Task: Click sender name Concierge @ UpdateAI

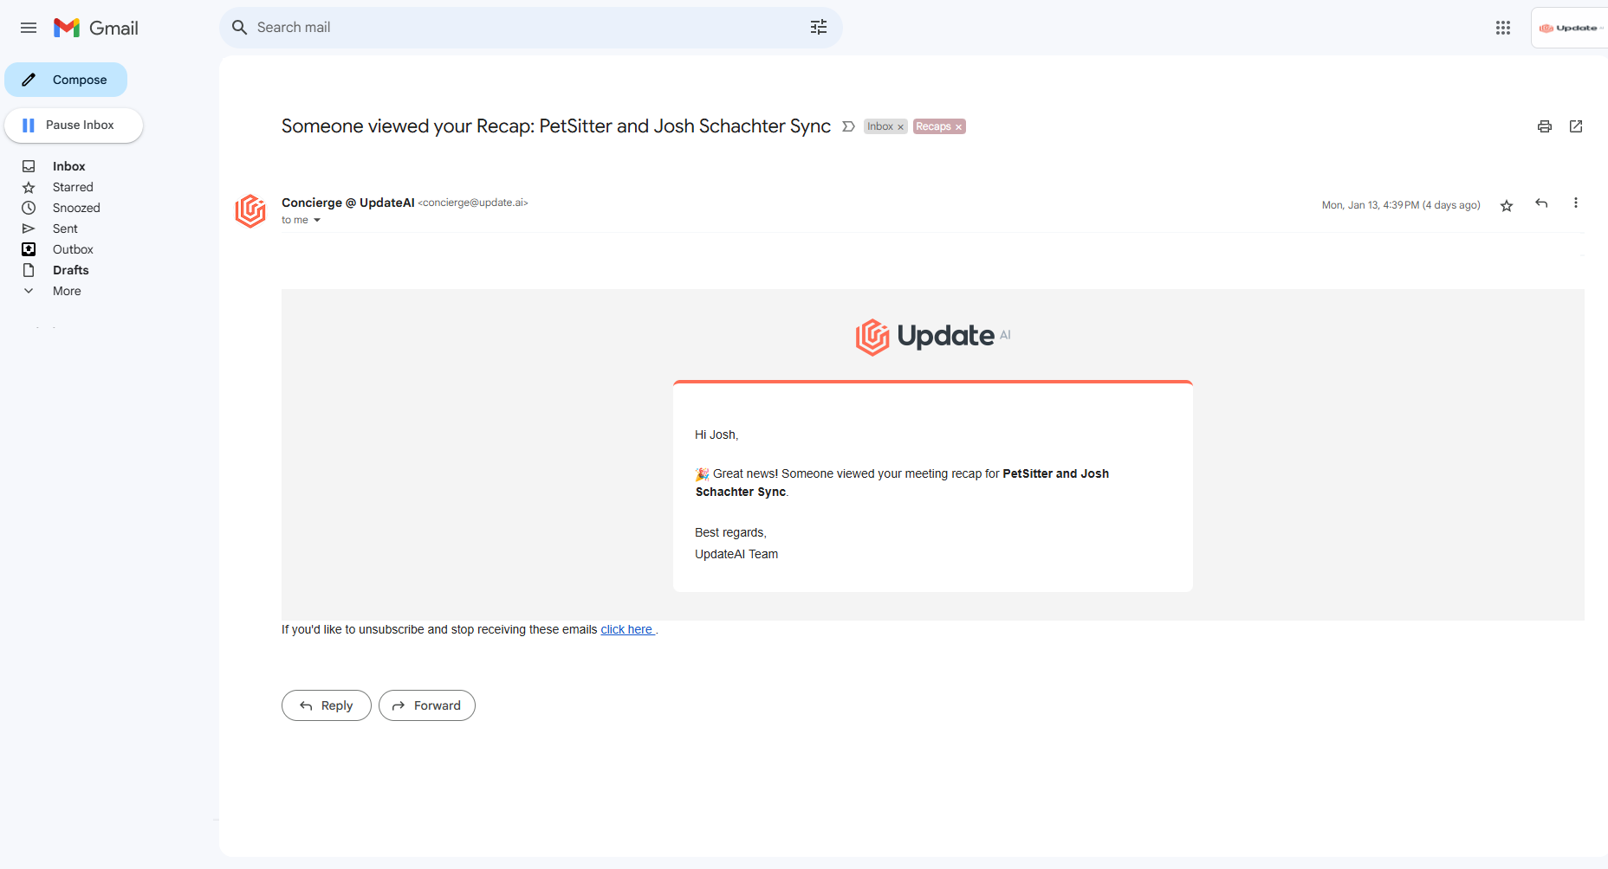Action: pos(348,203)
